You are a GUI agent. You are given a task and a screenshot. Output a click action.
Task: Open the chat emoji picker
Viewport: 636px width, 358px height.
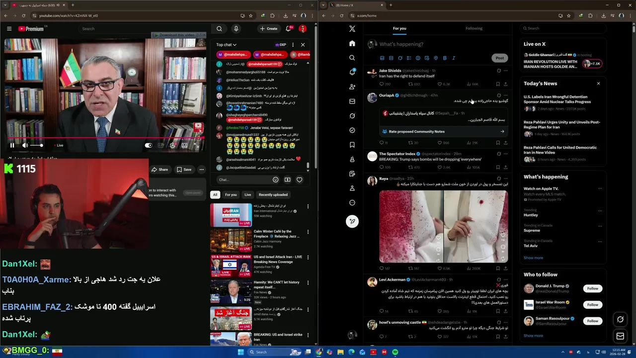coord(275,179)
